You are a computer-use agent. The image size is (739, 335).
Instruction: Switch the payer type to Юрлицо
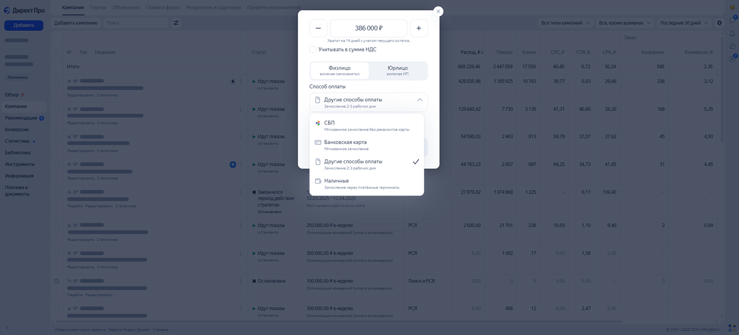pos(398,71)
